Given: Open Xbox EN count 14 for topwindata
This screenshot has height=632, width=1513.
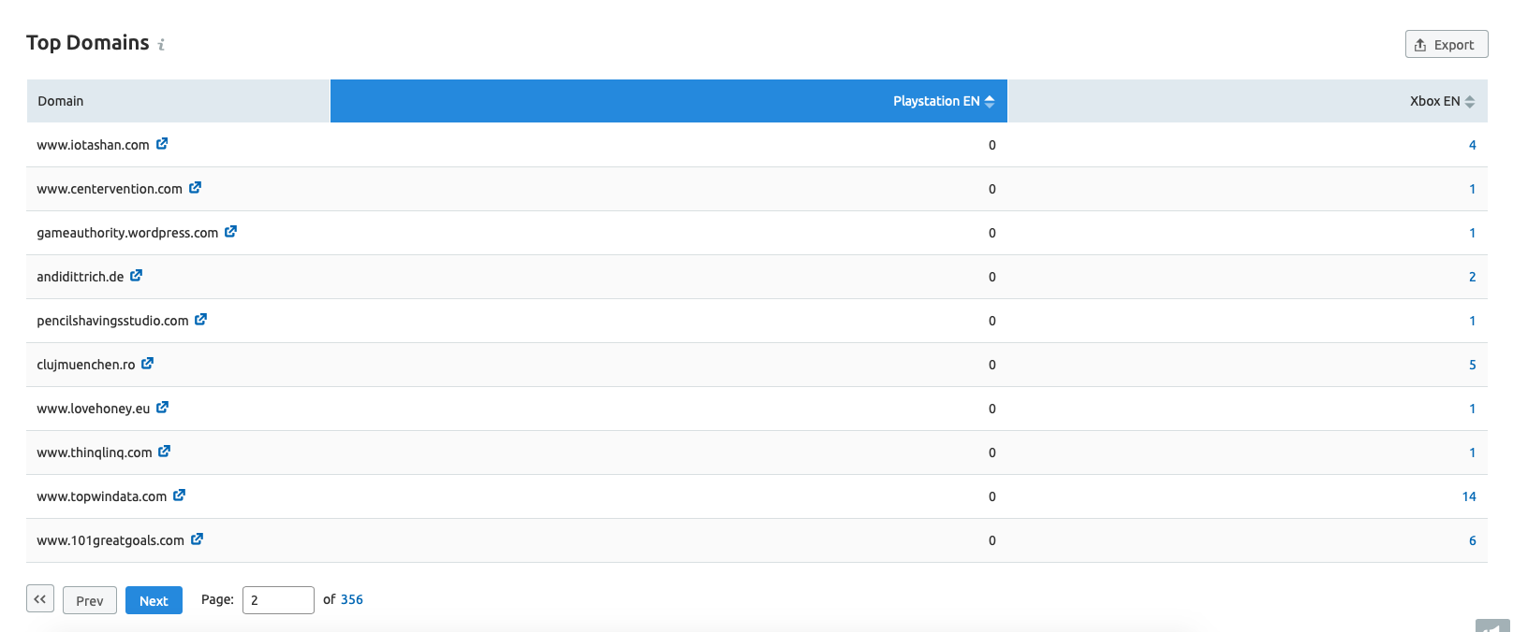Looking at the screenshot, I should click(x=1468, y=496).
